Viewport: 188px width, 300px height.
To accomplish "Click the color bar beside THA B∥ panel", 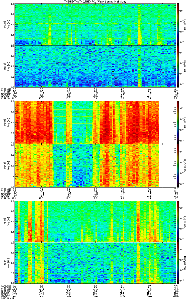I will coord(178,66).
